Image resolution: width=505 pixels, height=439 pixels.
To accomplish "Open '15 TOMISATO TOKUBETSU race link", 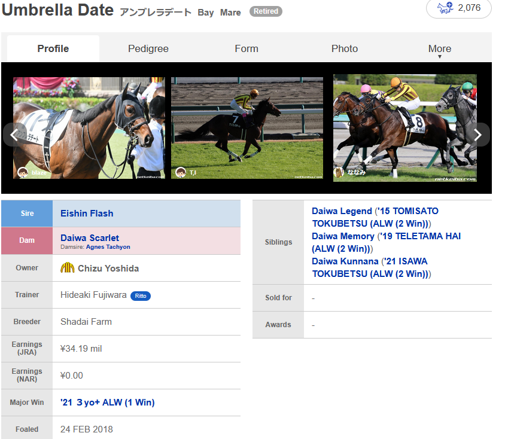I will 375,217.
